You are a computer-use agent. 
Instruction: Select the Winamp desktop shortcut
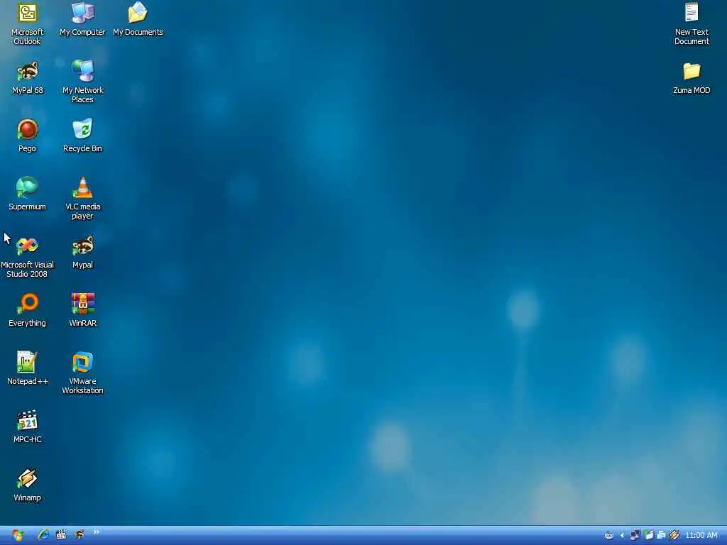point(28,485)
